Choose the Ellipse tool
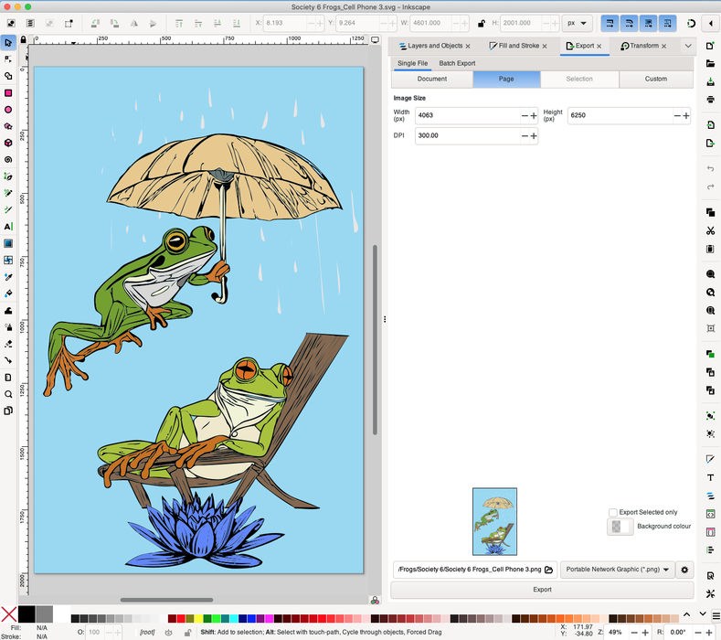The height and width of the screenshot is (640, 721). click(x=8, y=110)
